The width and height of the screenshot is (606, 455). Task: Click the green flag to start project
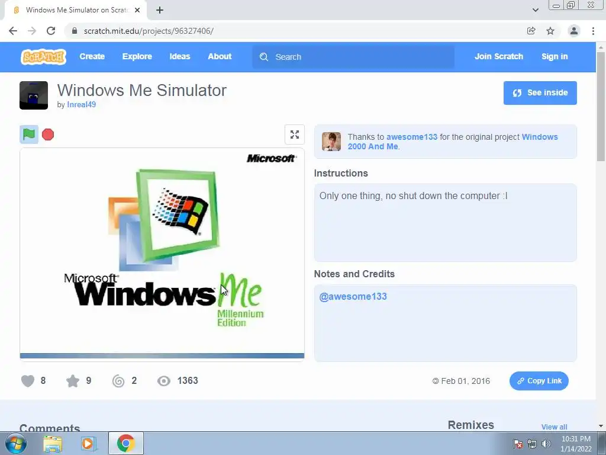coord(29,134)
